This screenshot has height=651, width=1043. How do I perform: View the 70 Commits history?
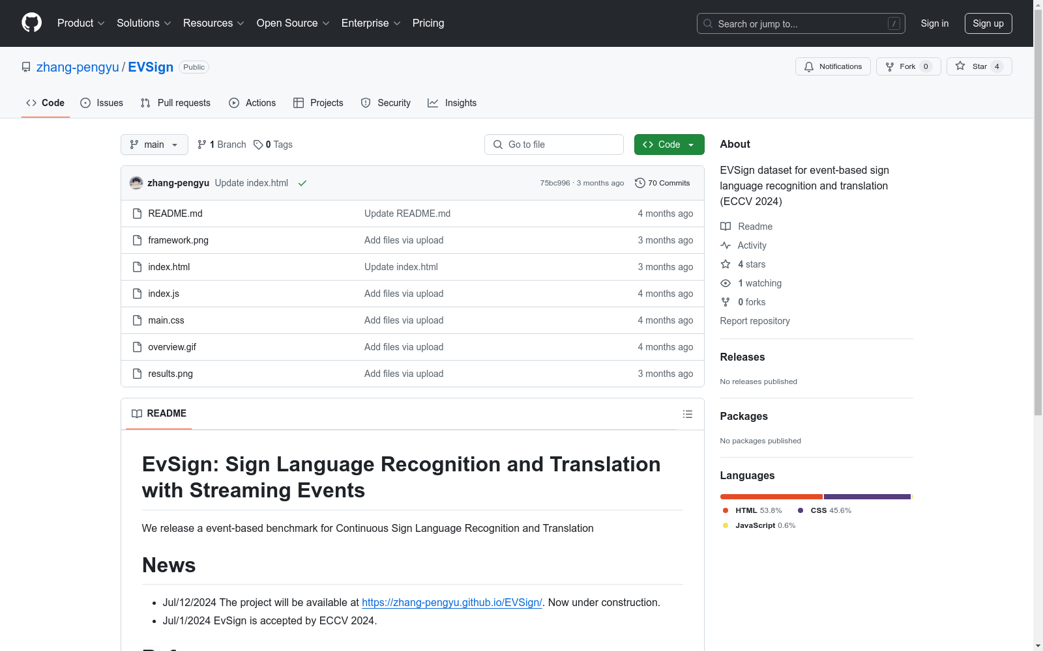click(662, 183)
